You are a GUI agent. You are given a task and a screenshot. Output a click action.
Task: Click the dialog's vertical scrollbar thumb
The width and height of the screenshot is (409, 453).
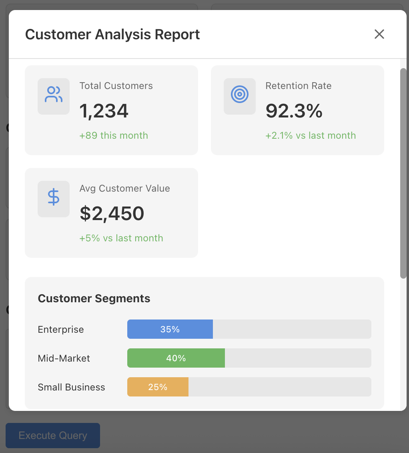403,173
